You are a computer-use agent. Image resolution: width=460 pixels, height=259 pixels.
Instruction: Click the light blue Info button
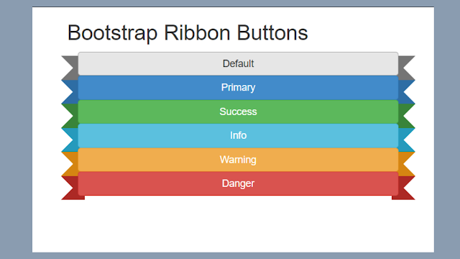(238, 135)
